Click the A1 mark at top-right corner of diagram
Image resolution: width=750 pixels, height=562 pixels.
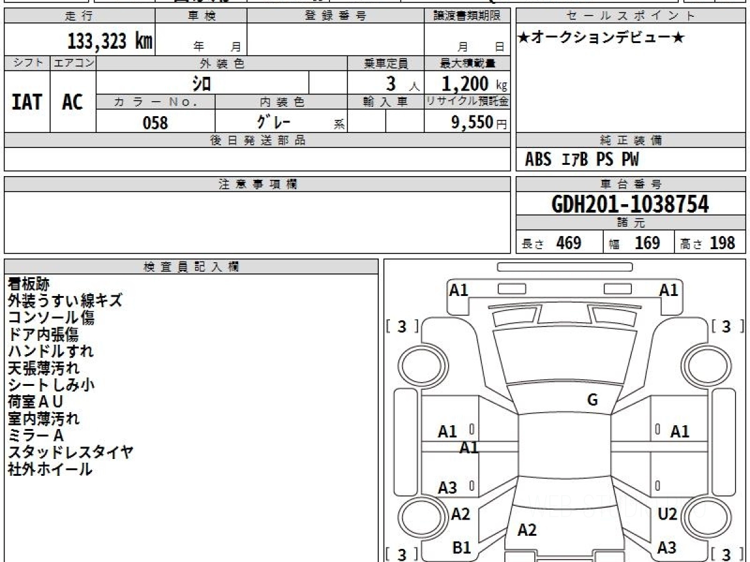[x=669, y=290]
